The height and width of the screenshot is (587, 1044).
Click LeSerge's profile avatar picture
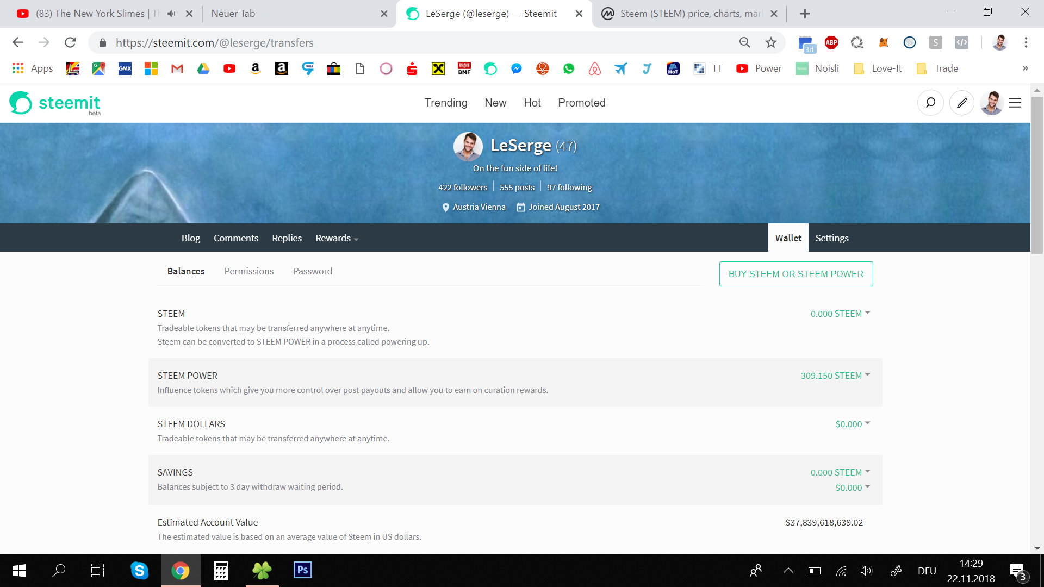pyautogui.click(x=468, y=146)
